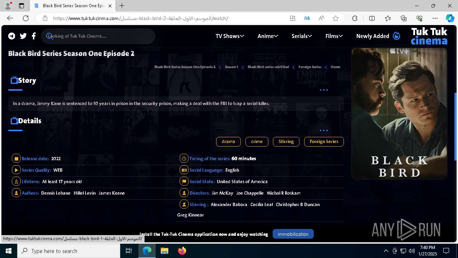Click the search magnifier icon

(50, 36)
